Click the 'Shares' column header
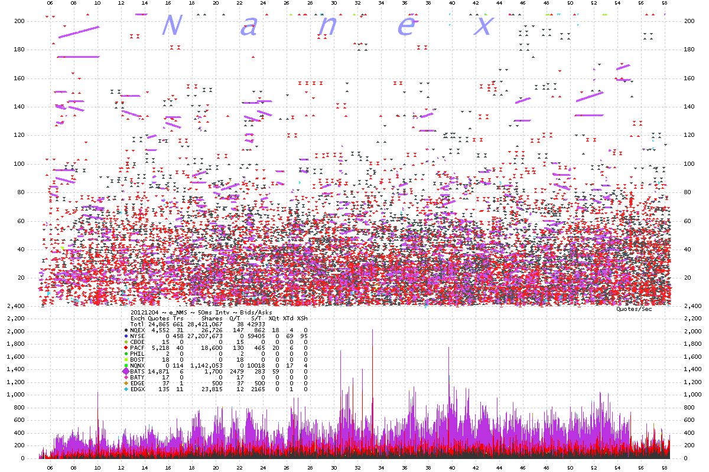Screen dimensions: 709x472 tap(212, 319)
